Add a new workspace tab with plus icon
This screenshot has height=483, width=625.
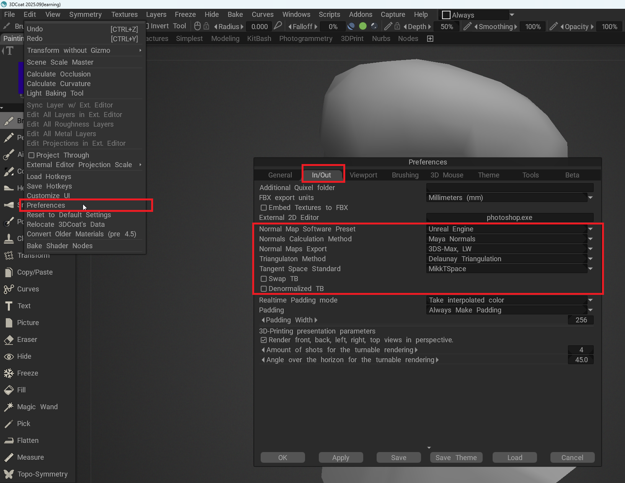[430, 39]
